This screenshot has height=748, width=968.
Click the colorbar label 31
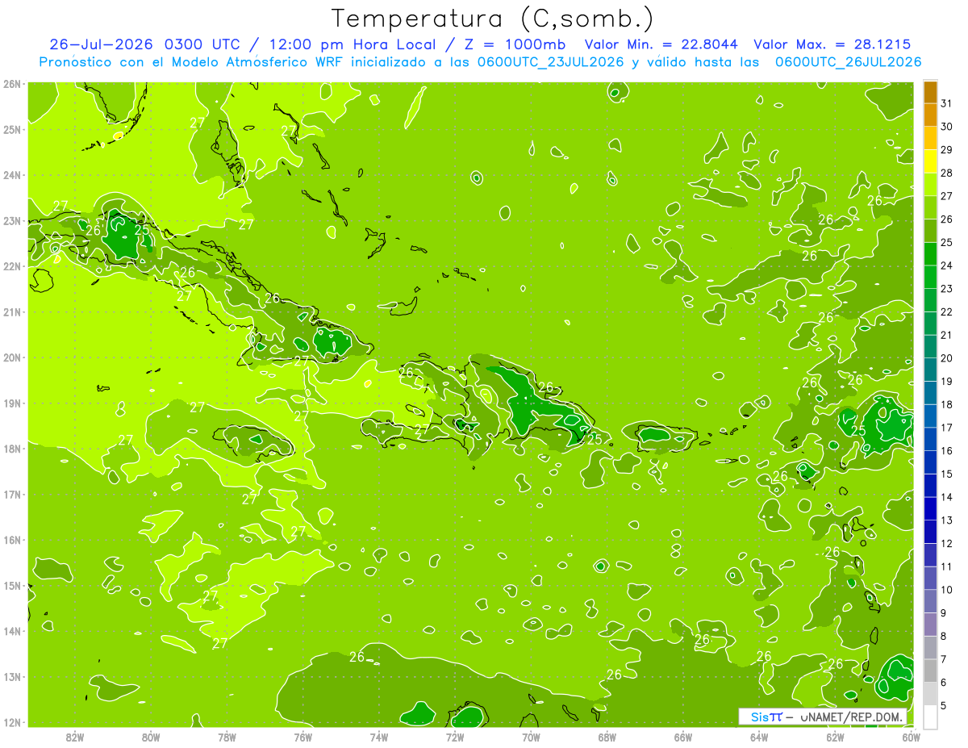947,103
